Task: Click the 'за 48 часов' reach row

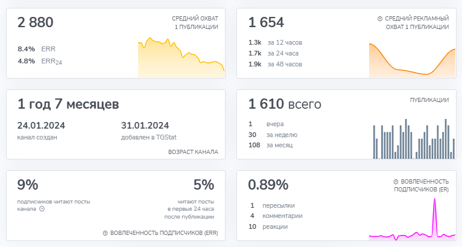Action: pyautogui.click(x=275, y=64)
